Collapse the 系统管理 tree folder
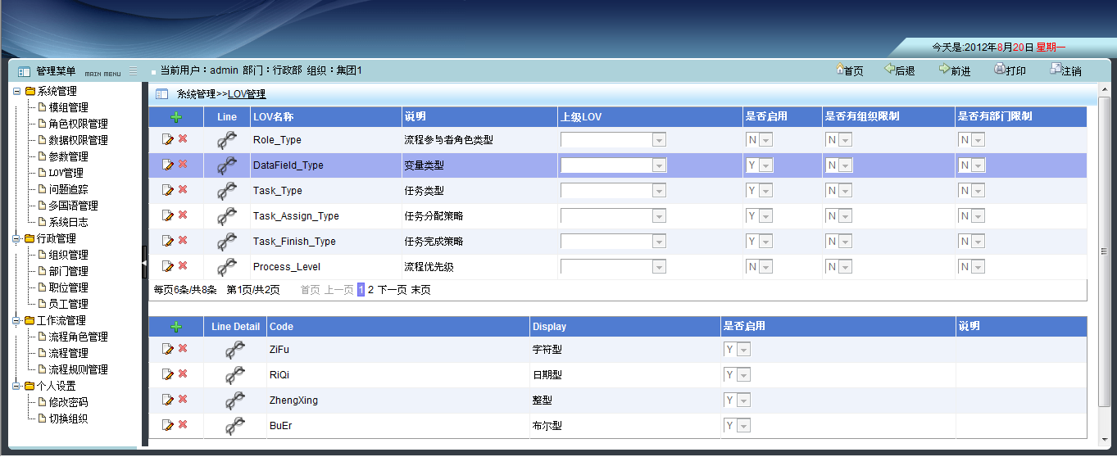The height and width of the screenshot is (457, 1117). pos(17,91)
